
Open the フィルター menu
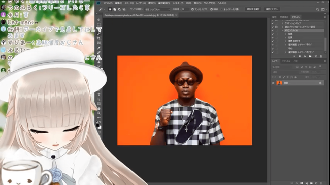(x=178, y=3)
